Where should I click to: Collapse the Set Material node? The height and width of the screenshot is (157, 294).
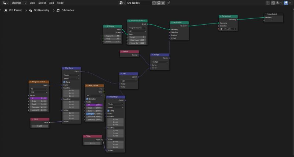(220, 16)
